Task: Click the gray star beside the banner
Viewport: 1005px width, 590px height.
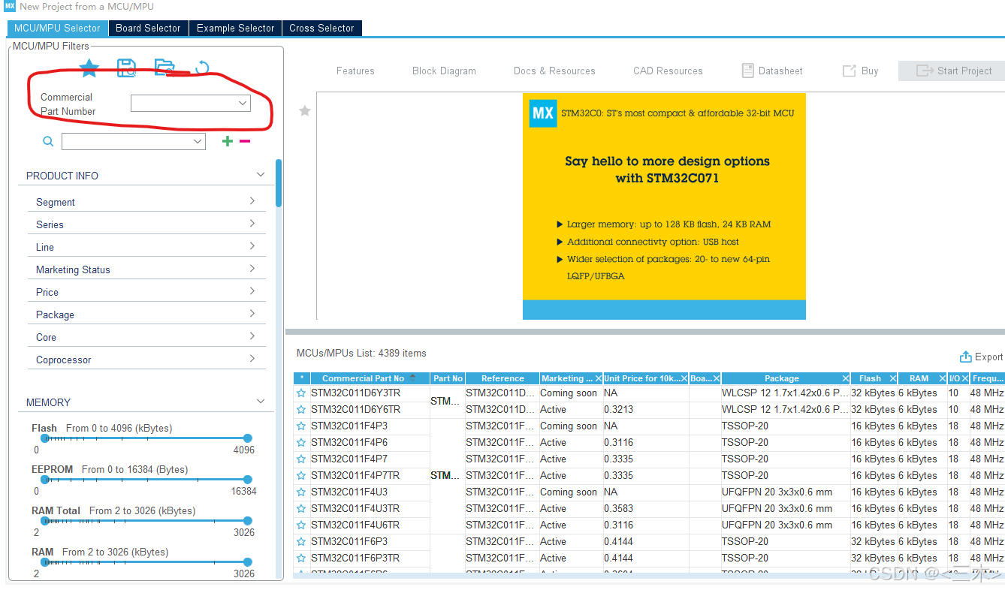Action: coord(305,111)
